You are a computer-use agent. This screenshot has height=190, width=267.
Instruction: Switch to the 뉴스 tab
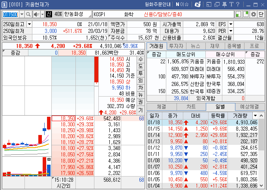(x=196, y=46)
